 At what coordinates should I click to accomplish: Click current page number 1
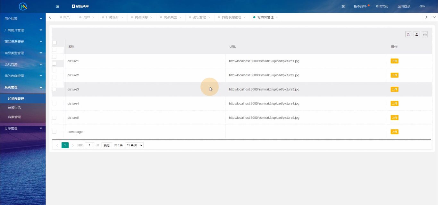tap(65, 145)
